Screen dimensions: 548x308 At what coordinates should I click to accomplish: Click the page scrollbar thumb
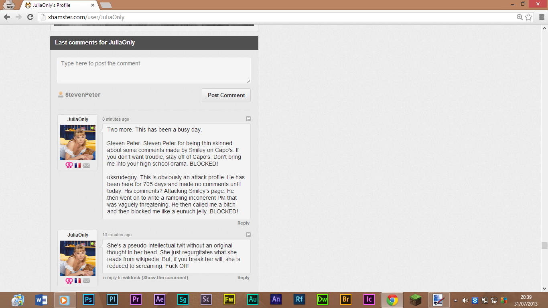pyautogui.click(x=544, y=245)
